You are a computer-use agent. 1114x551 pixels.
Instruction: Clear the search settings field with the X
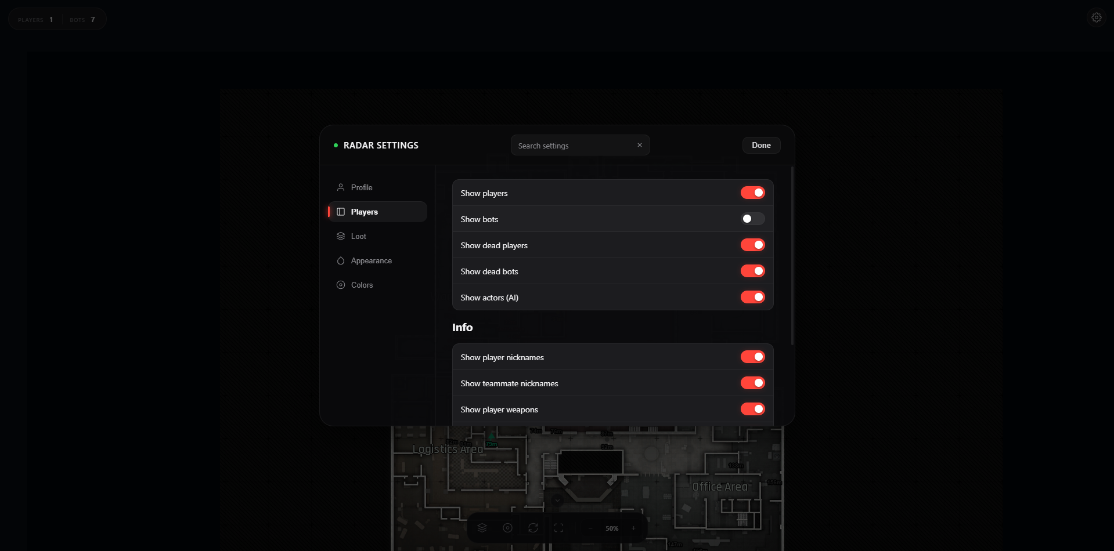click(639, 145)
